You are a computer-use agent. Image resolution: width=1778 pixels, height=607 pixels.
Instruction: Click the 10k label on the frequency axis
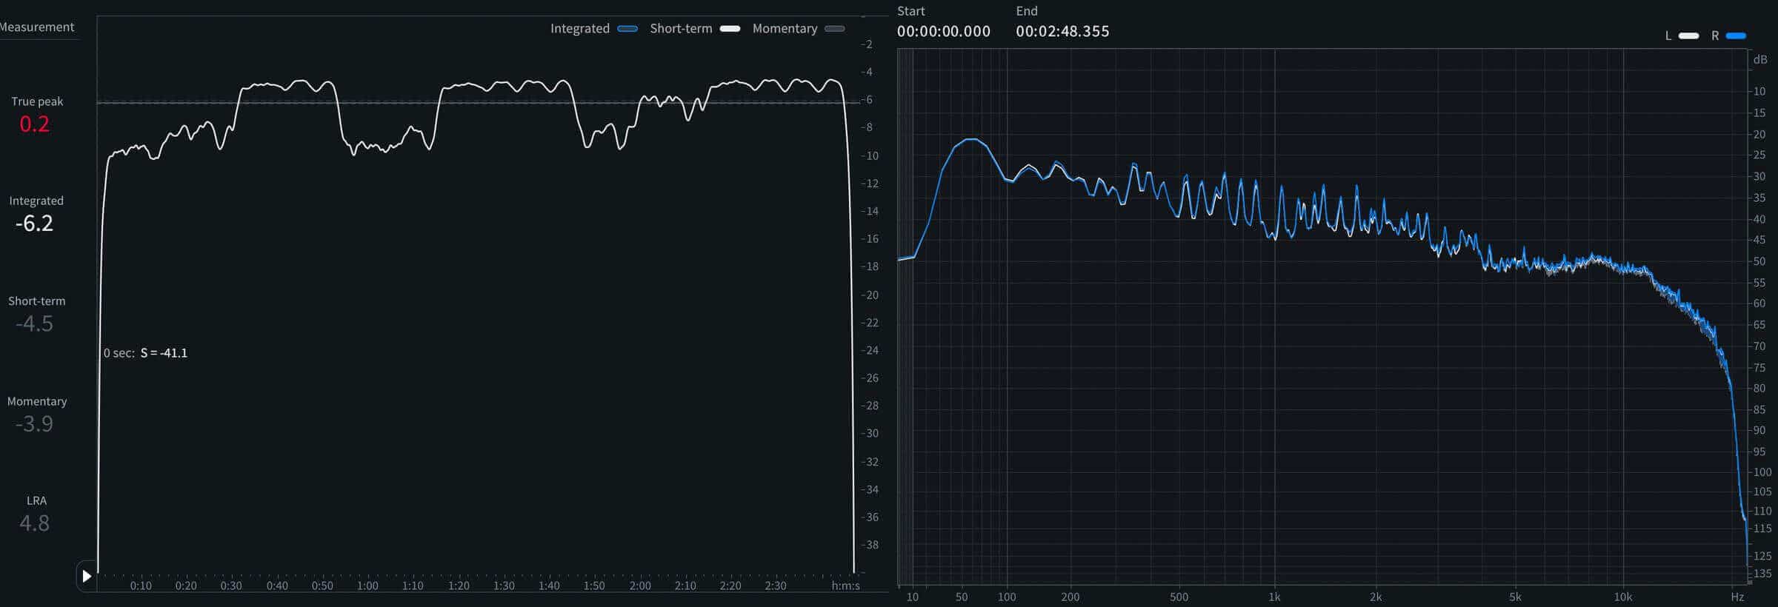pos(1623,597)
